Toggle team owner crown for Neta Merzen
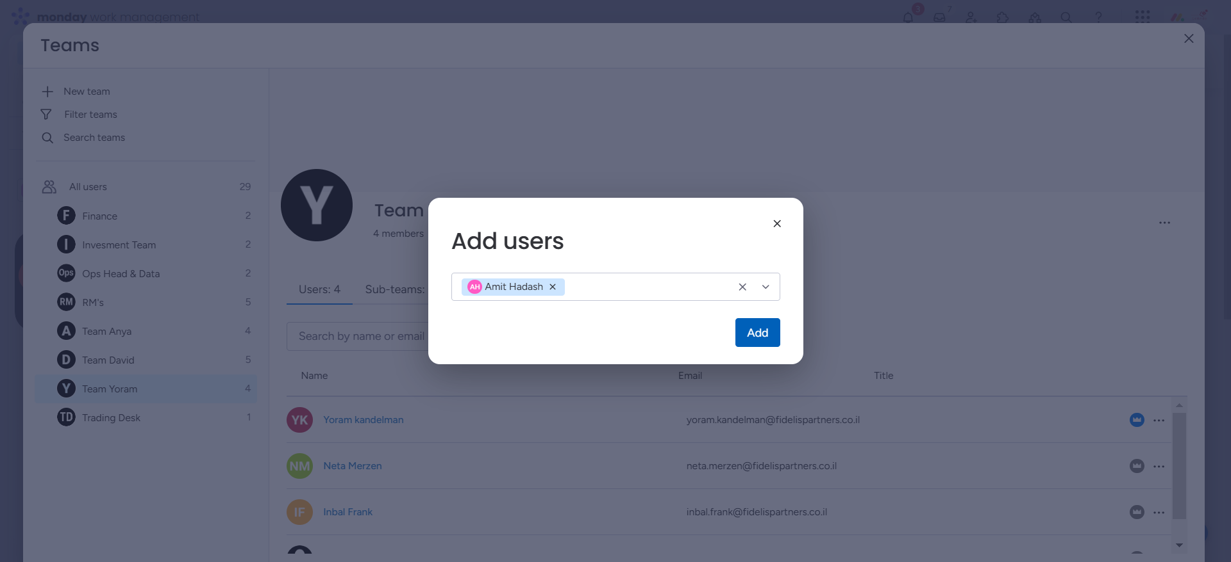The height and width of the screenshot is (562, 1231). click(x=1137, y=466)
